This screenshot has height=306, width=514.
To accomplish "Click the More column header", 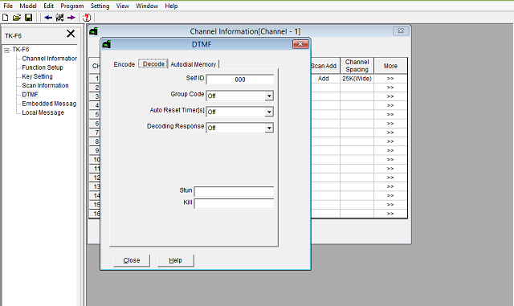I will point(390,66).
